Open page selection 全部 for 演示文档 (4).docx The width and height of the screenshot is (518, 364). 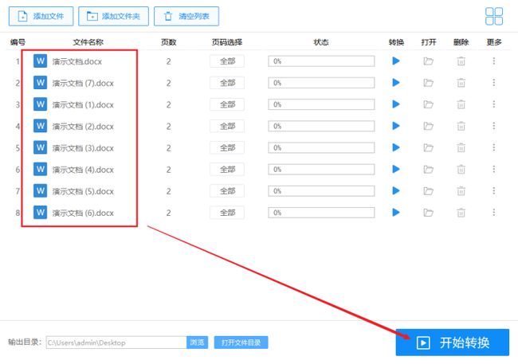click(227, 169)
